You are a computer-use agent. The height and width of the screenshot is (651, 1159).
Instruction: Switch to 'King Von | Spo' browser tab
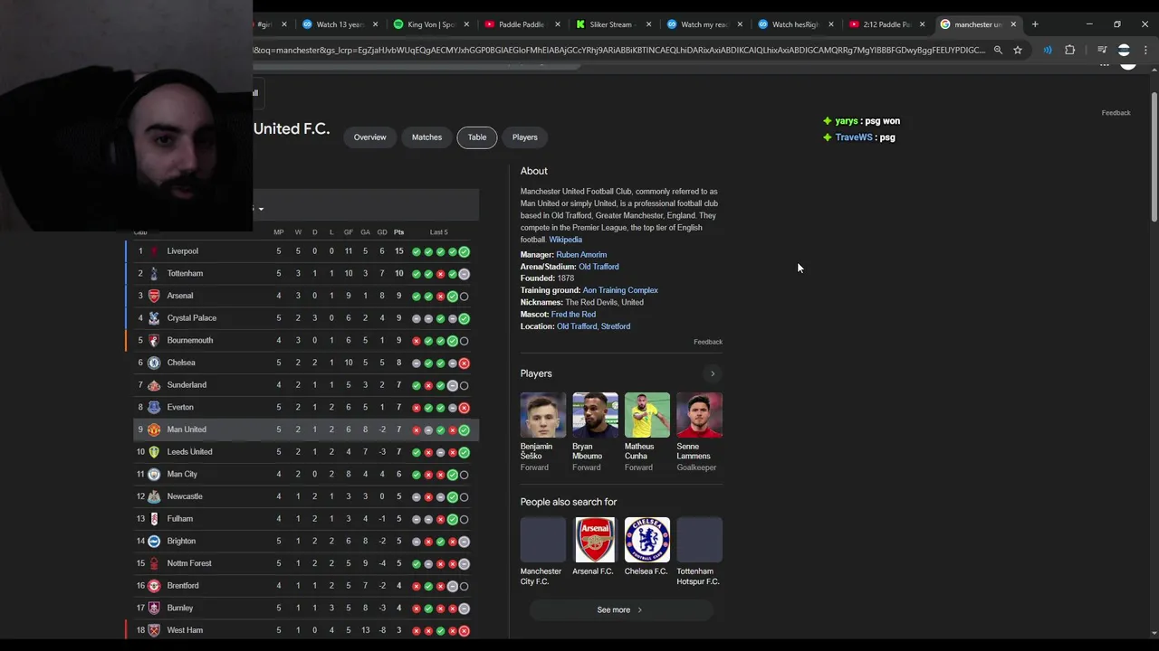point(431,24)
